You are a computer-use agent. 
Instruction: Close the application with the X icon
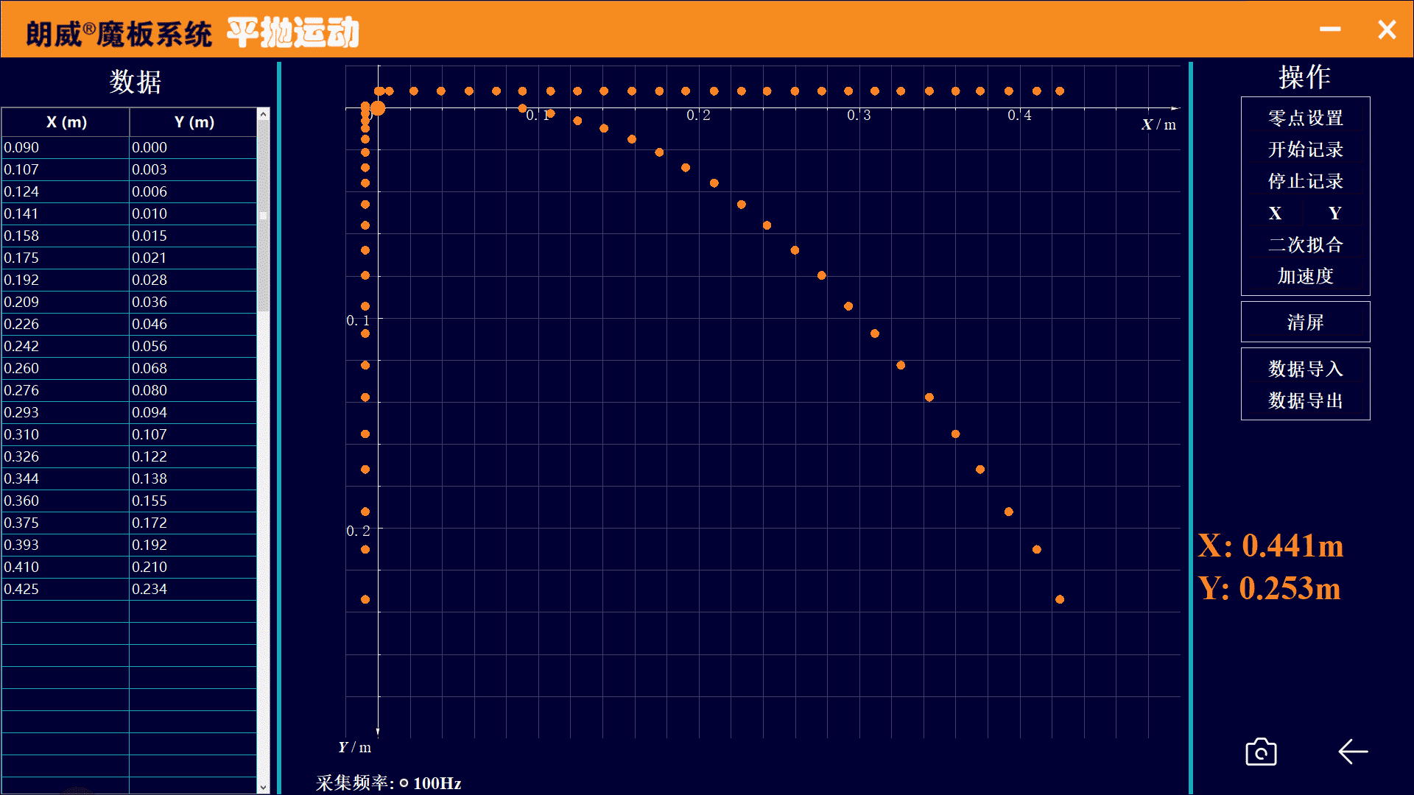tap(1387, 29)
